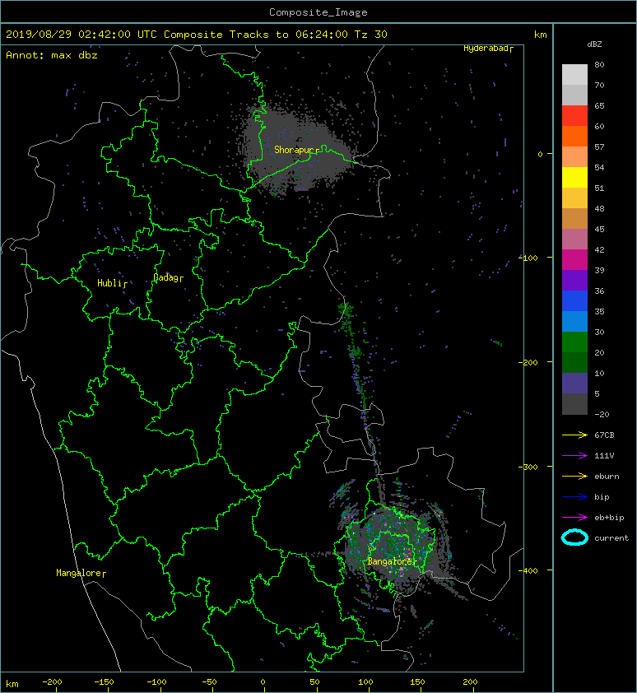Click the eb+bip magenta arrow legend icon
This screenshot has width=637, height=693.
point(574,517)
